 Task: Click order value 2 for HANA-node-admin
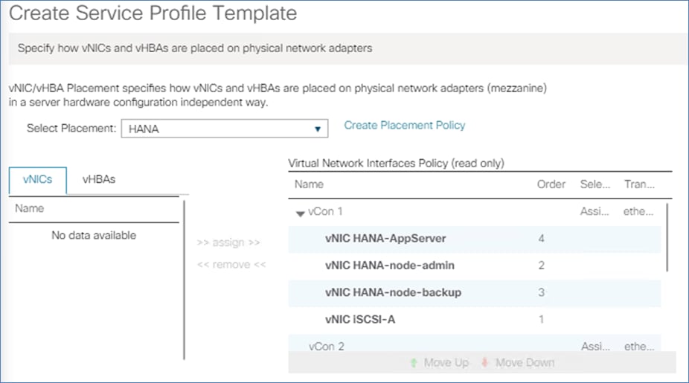tap(542, 265)
